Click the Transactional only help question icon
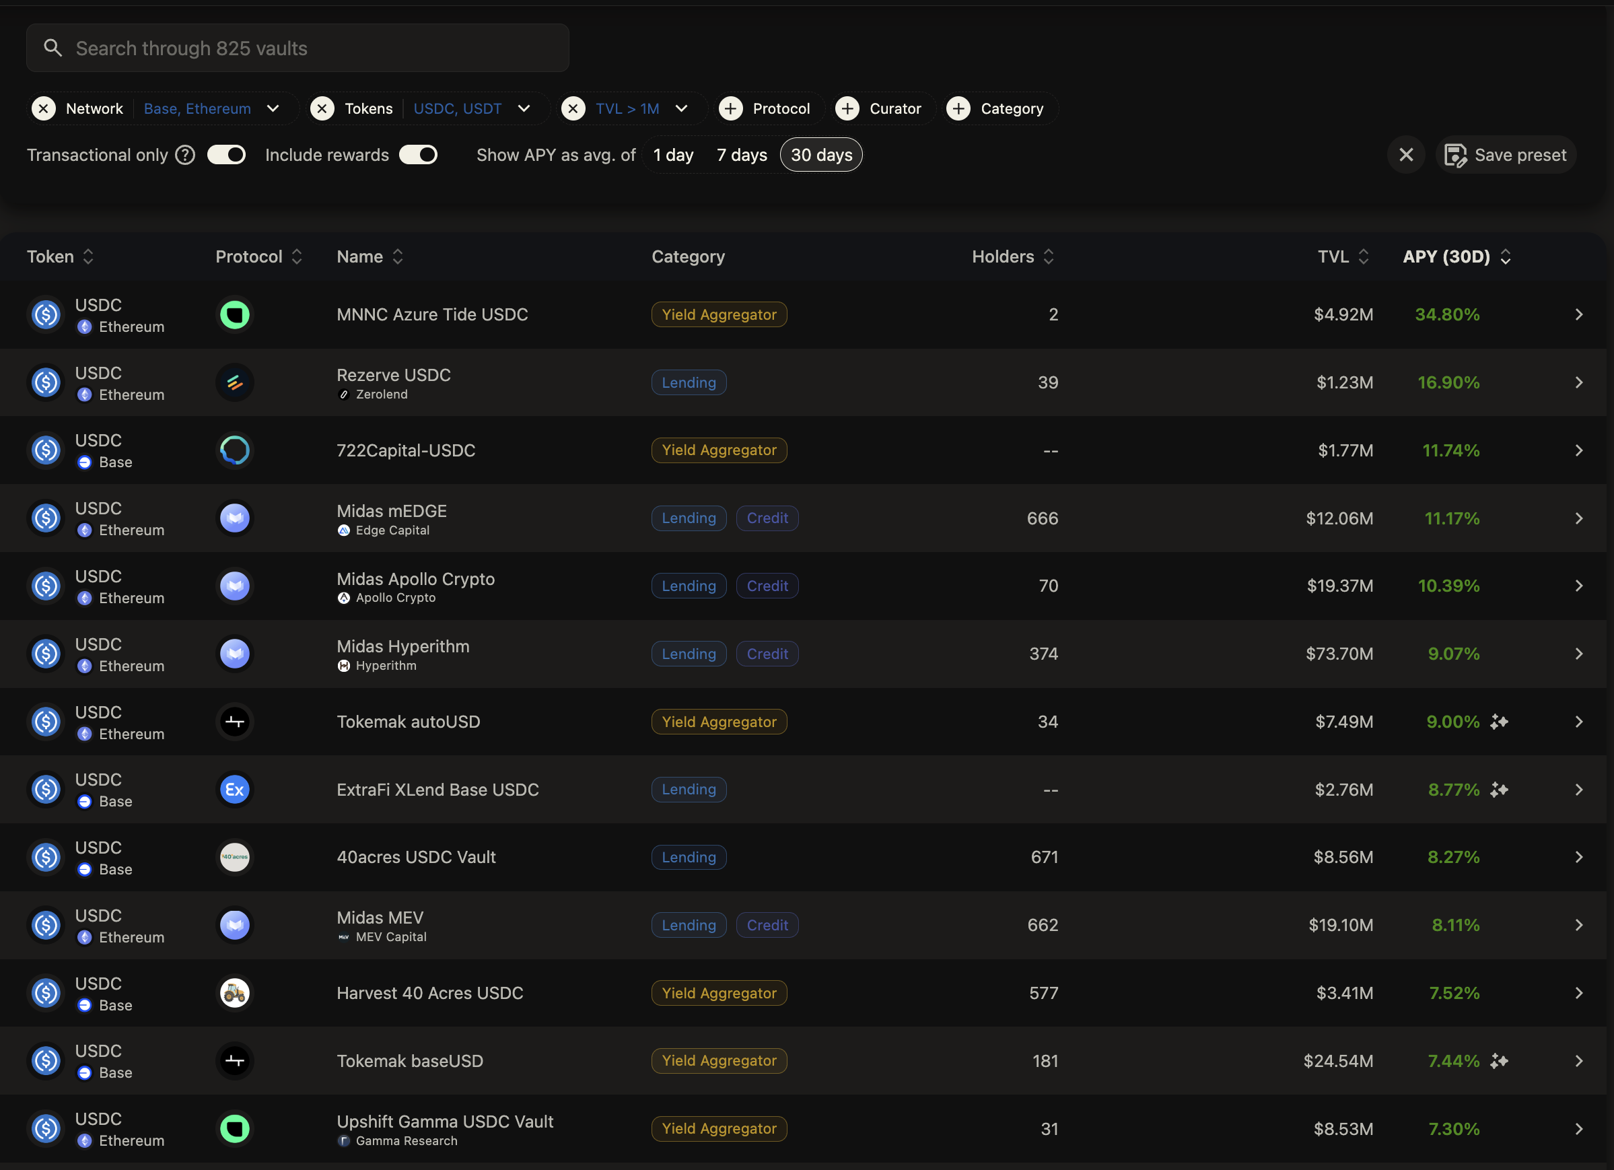The width and height of the screenshot is (1614, 1170). pyautogui.click(x=185, y=154)
